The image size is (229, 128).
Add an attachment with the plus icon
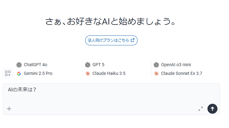[9, 109]
